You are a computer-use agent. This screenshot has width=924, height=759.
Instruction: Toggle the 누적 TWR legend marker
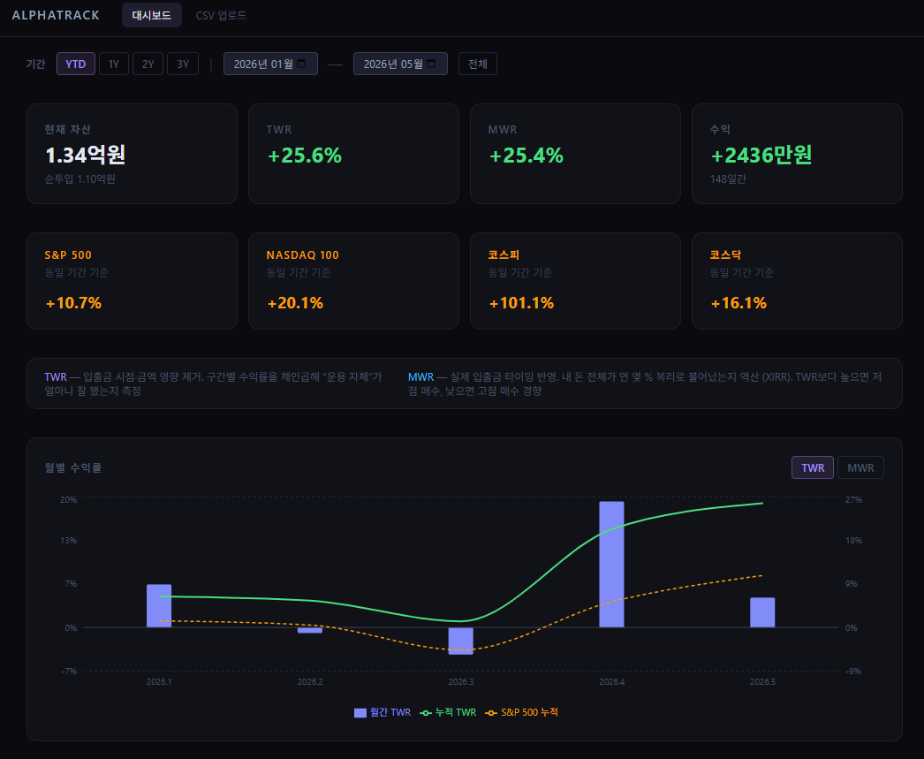tap(426, 712)
